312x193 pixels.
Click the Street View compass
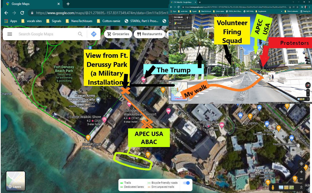tap(308, 85)
